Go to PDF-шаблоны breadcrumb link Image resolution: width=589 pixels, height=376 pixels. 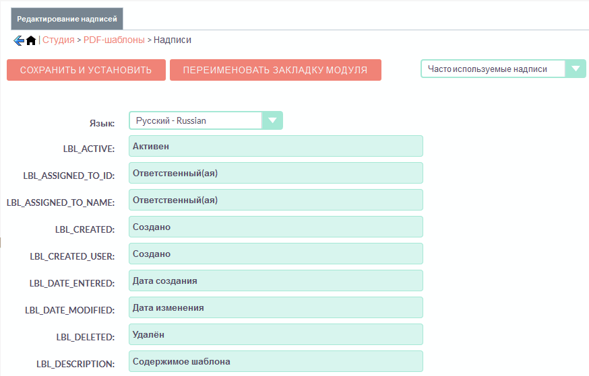point(114,40)
